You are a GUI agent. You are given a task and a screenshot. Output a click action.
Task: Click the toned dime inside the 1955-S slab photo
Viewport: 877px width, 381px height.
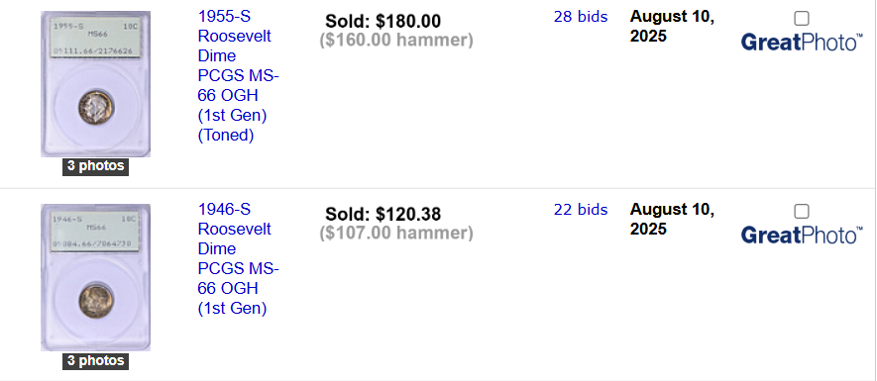point(96,108)
